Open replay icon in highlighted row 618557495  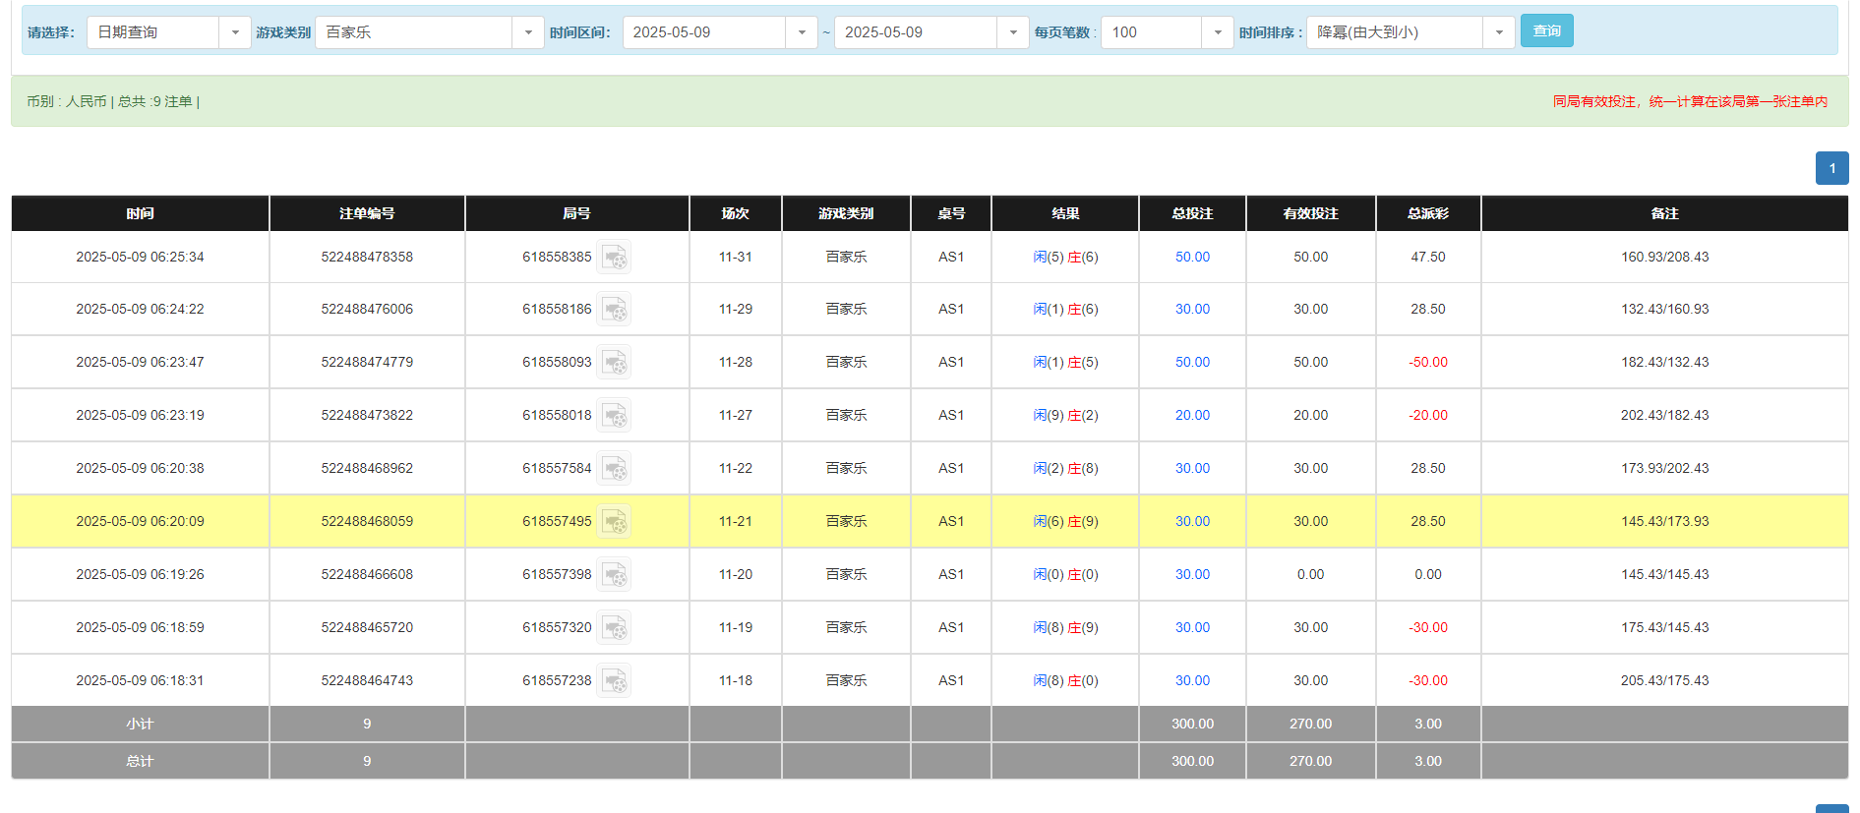[x=614, y=522]
